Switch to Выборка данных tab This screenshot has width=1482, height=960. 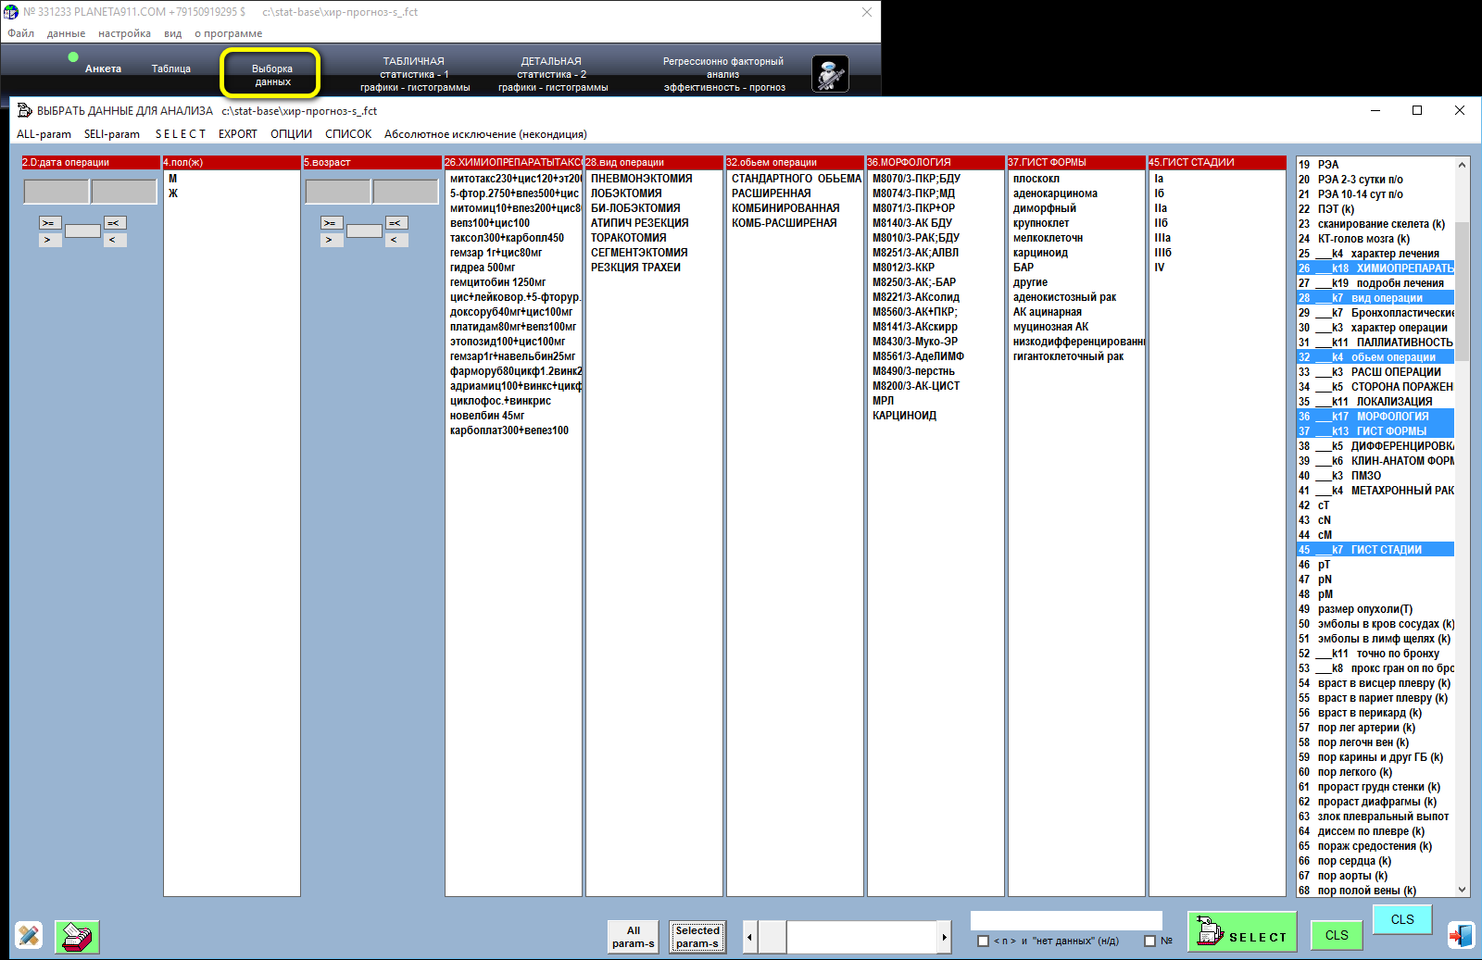[x=271, y=74]
